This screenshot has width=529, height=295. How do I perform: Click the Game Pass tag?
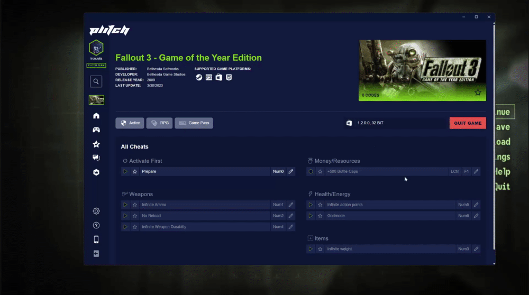pyautogui.click(x=194, y=123)
